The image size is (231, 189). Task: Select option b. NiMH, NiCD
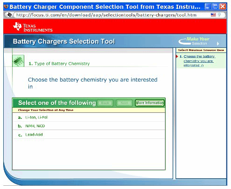coord(89,126)
